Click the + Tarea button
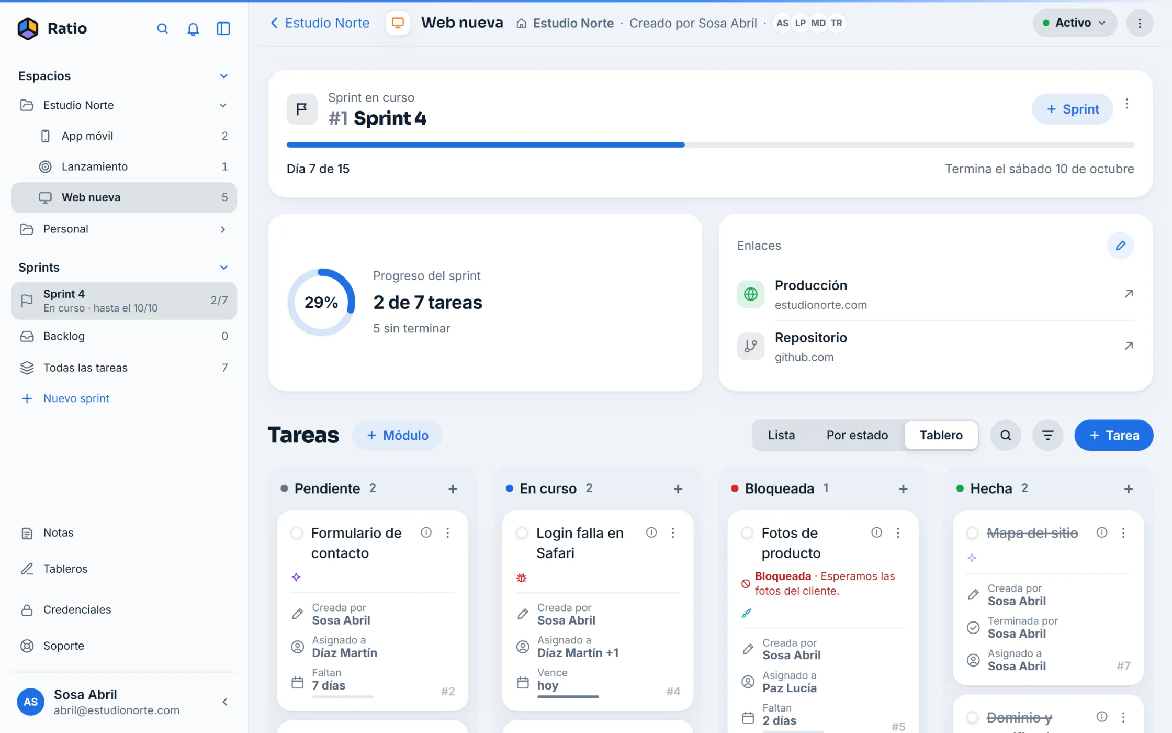 pos(1114,435)
